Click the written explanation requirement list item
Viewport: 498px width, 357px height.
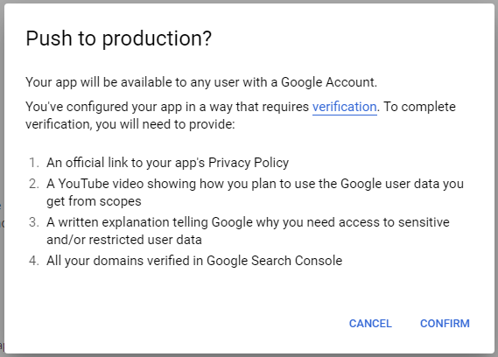[248, 231]
